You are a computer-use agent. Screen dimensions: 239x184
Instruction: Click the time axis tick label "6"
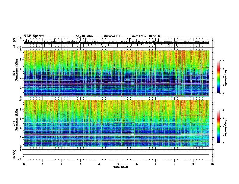tap(137, 164)
